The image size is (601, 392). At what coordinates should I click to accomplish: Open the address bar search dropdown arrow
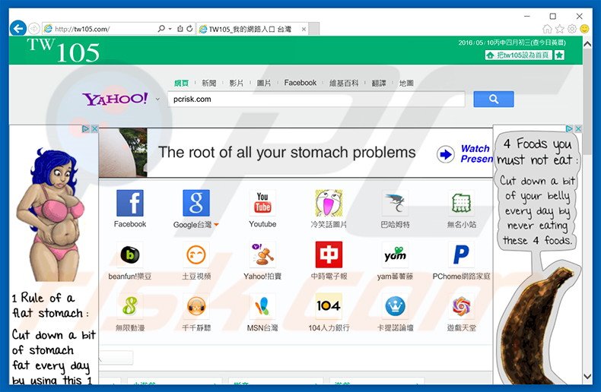tap(170, 29)
